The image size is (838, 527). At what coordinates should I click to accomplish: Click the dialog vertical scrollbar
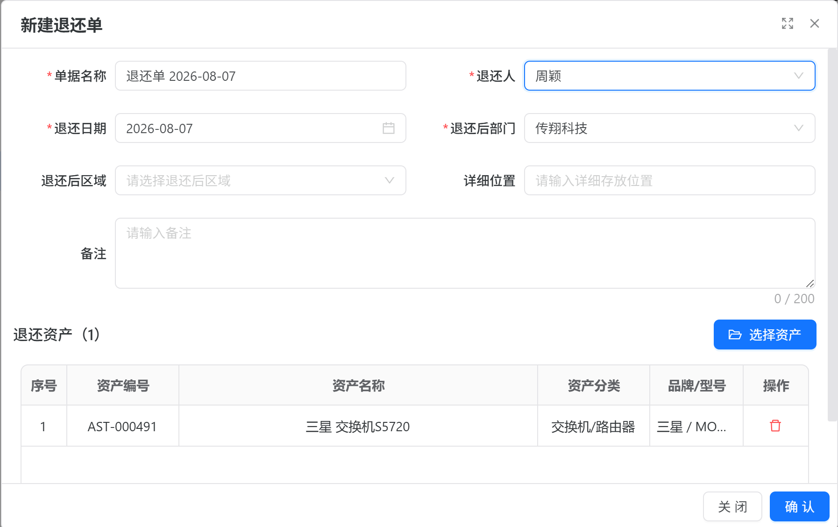(832, 235)
